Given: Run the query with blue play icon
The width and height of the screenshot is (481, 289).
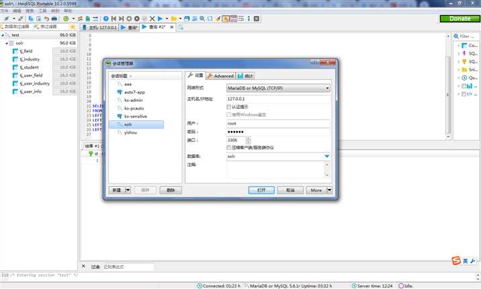Looking at the screenshot, I should [160, 19].
